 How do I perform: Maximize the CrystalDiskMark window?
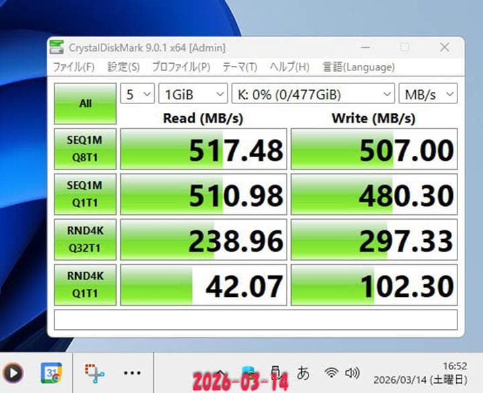[x=404, y=47]
